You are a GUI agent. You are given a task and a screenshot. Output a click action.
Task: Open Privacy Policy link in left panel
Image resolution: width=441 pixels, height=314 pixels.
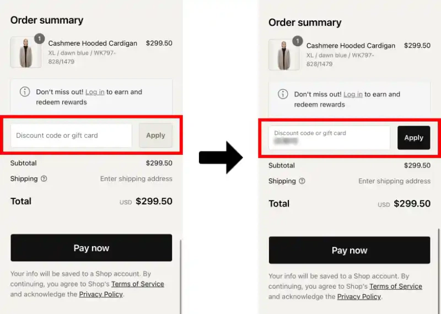pos(101,294)
